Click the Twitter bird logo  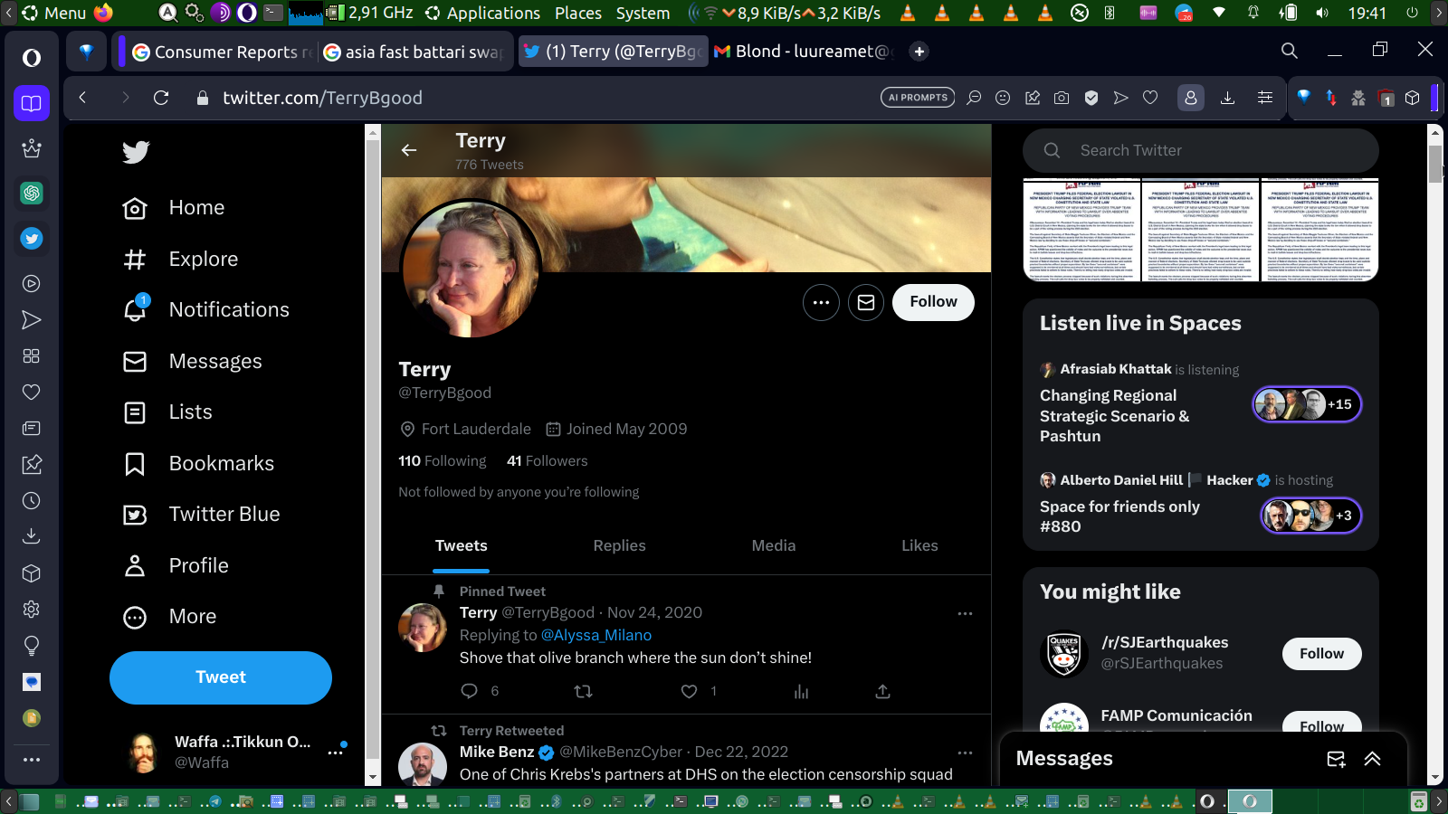pos(136,152)
